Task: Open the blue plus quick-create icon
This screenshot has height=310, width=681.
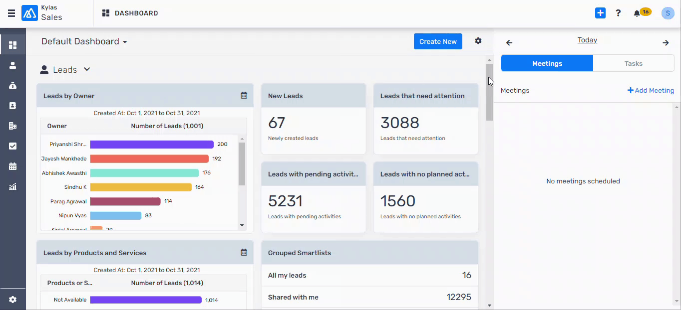Action: click(600, 12)
